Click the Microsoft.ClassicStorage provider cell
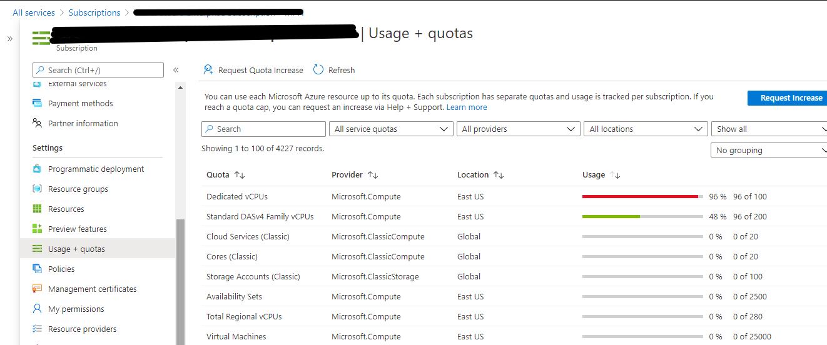The width and height of the screenshot is (827, 345). (x=375, y=276)
